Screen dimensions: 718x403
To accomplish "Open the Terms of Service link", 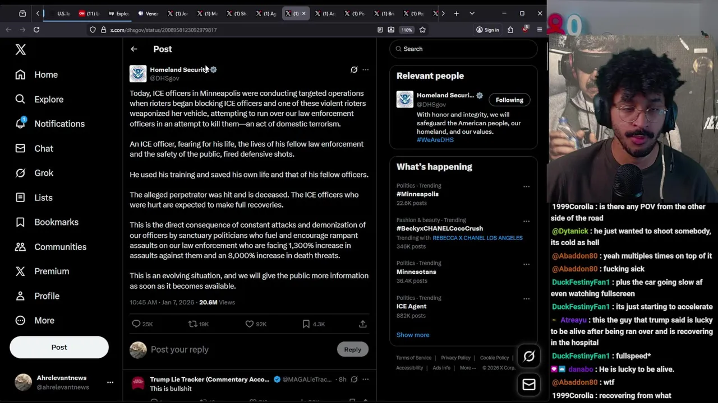I will click(414, 358).
